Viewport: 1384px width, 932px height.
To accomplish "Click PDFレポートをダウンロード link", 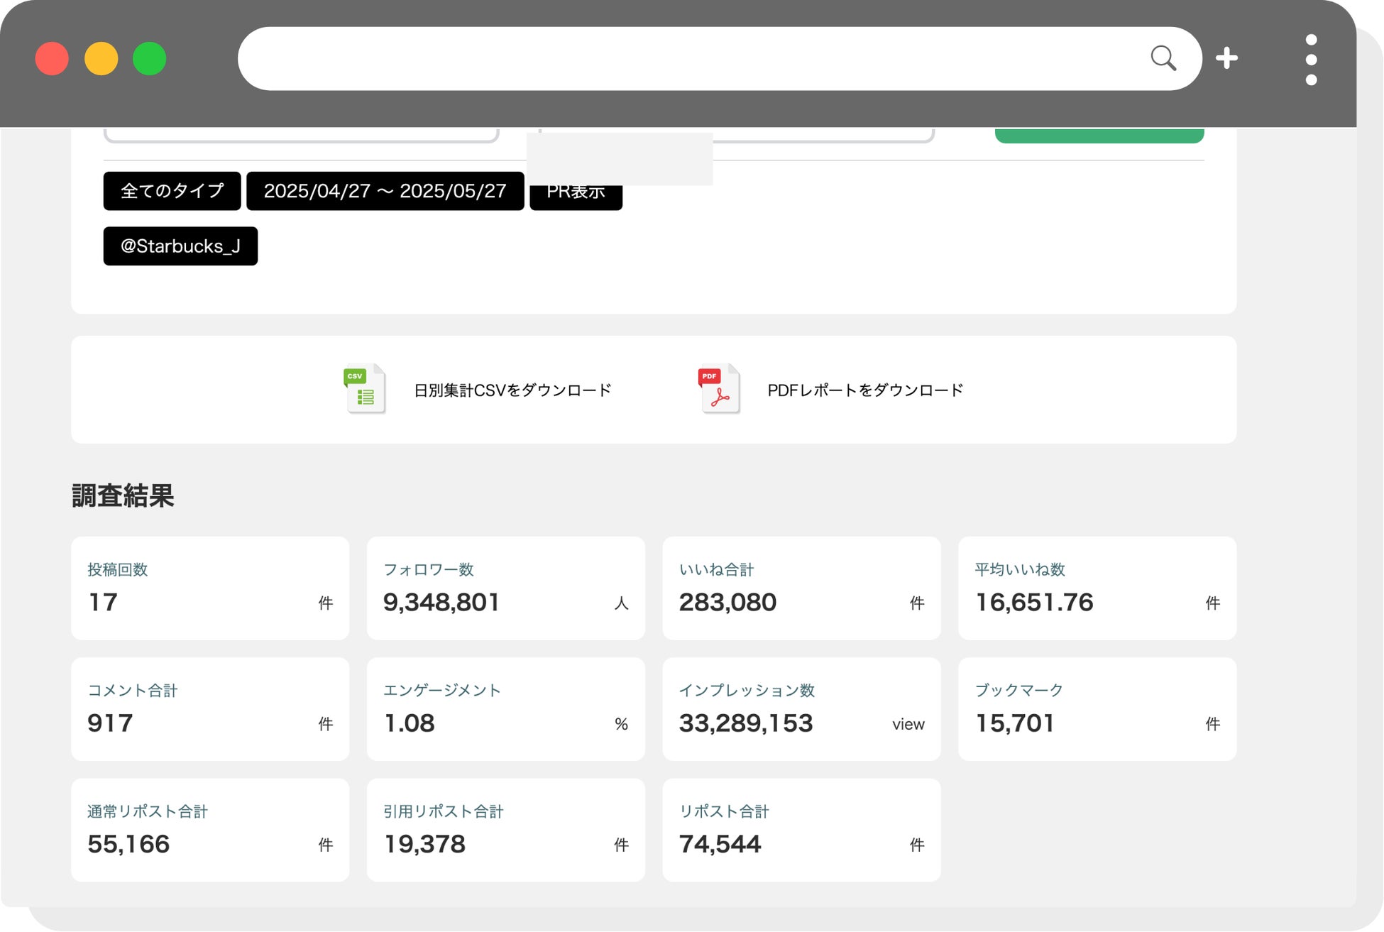I will click(x=864, y=390).
